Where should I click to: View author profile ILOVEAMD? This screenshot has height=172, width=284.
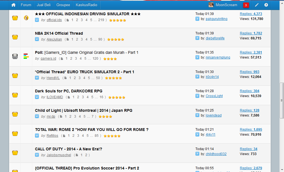tap(55, 97)
